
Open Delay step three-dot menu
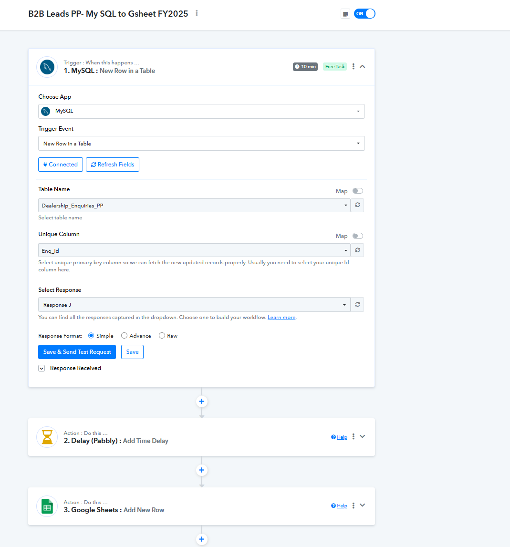tap(353, 437)
